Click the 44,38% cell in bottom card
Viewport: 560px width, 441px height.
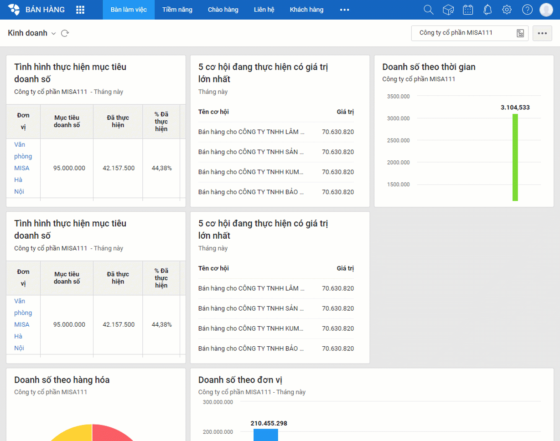(x=162, y=325)
